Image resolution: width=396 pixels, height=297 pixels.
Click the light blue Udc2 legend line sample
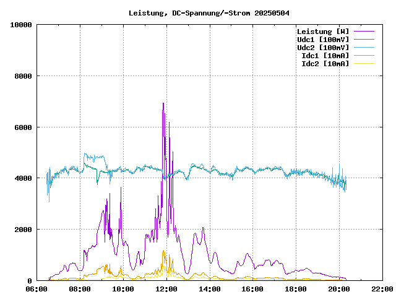[363, 48]
